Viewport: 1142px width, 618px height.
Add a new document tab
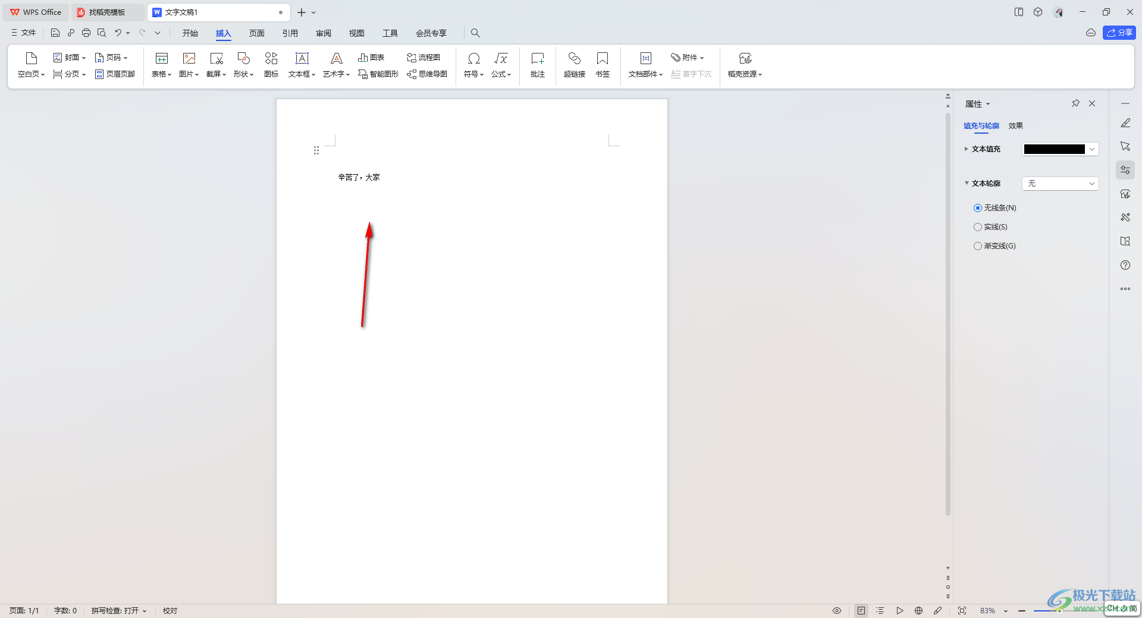tap(302, 12)
